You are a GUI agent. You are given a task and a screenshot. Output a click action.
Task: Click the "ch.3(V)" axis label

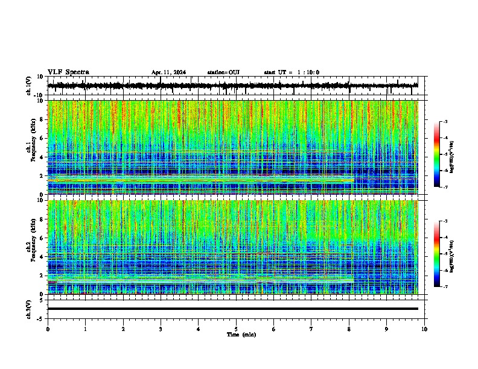click(29, 310)
